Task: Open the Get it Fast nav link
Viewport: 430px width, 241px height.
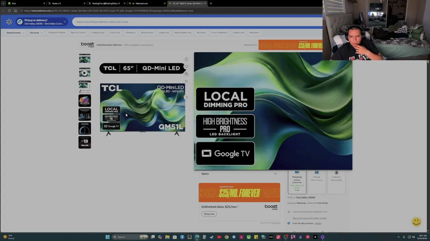Action: pyautogui.click(x=115, y=32)
